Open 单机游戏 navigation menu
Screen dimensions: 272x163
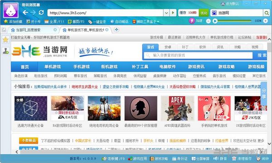click(53, 67)
